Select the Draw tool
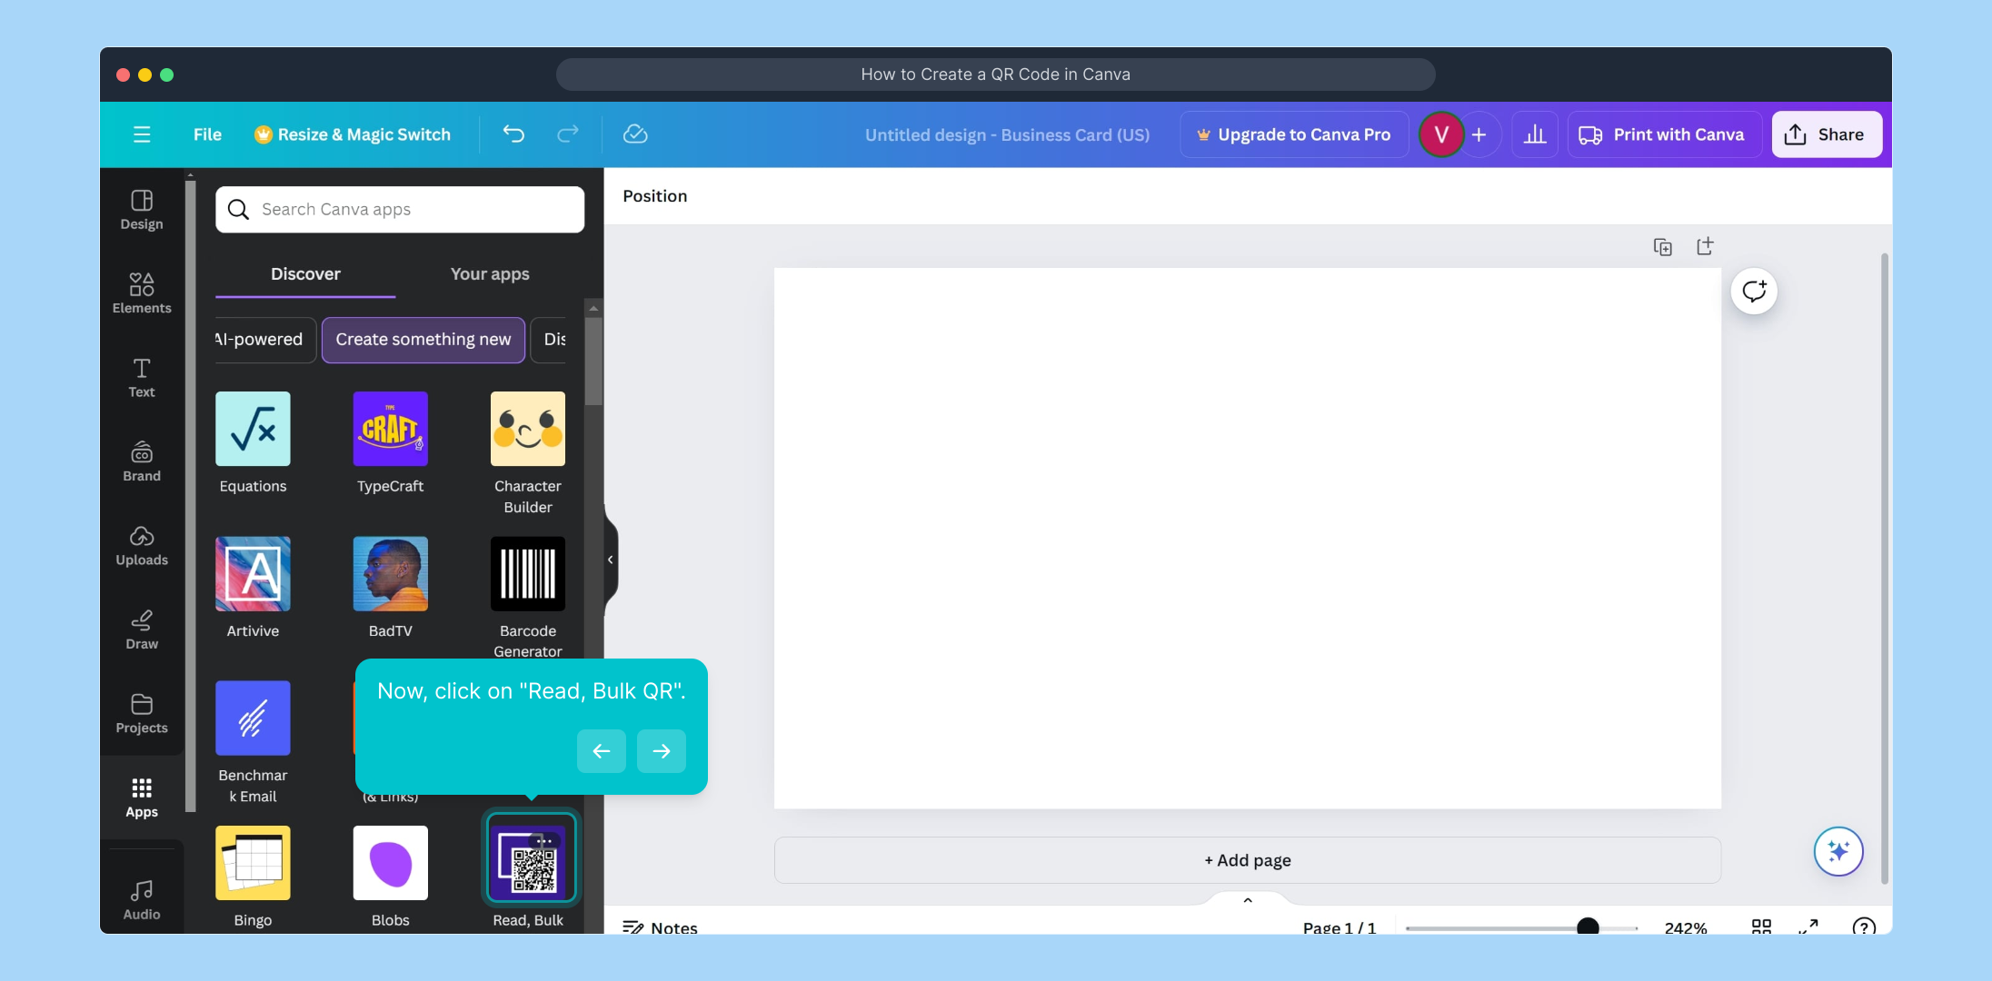Viewport: 1992px width, 981px height. coord(142,629)
